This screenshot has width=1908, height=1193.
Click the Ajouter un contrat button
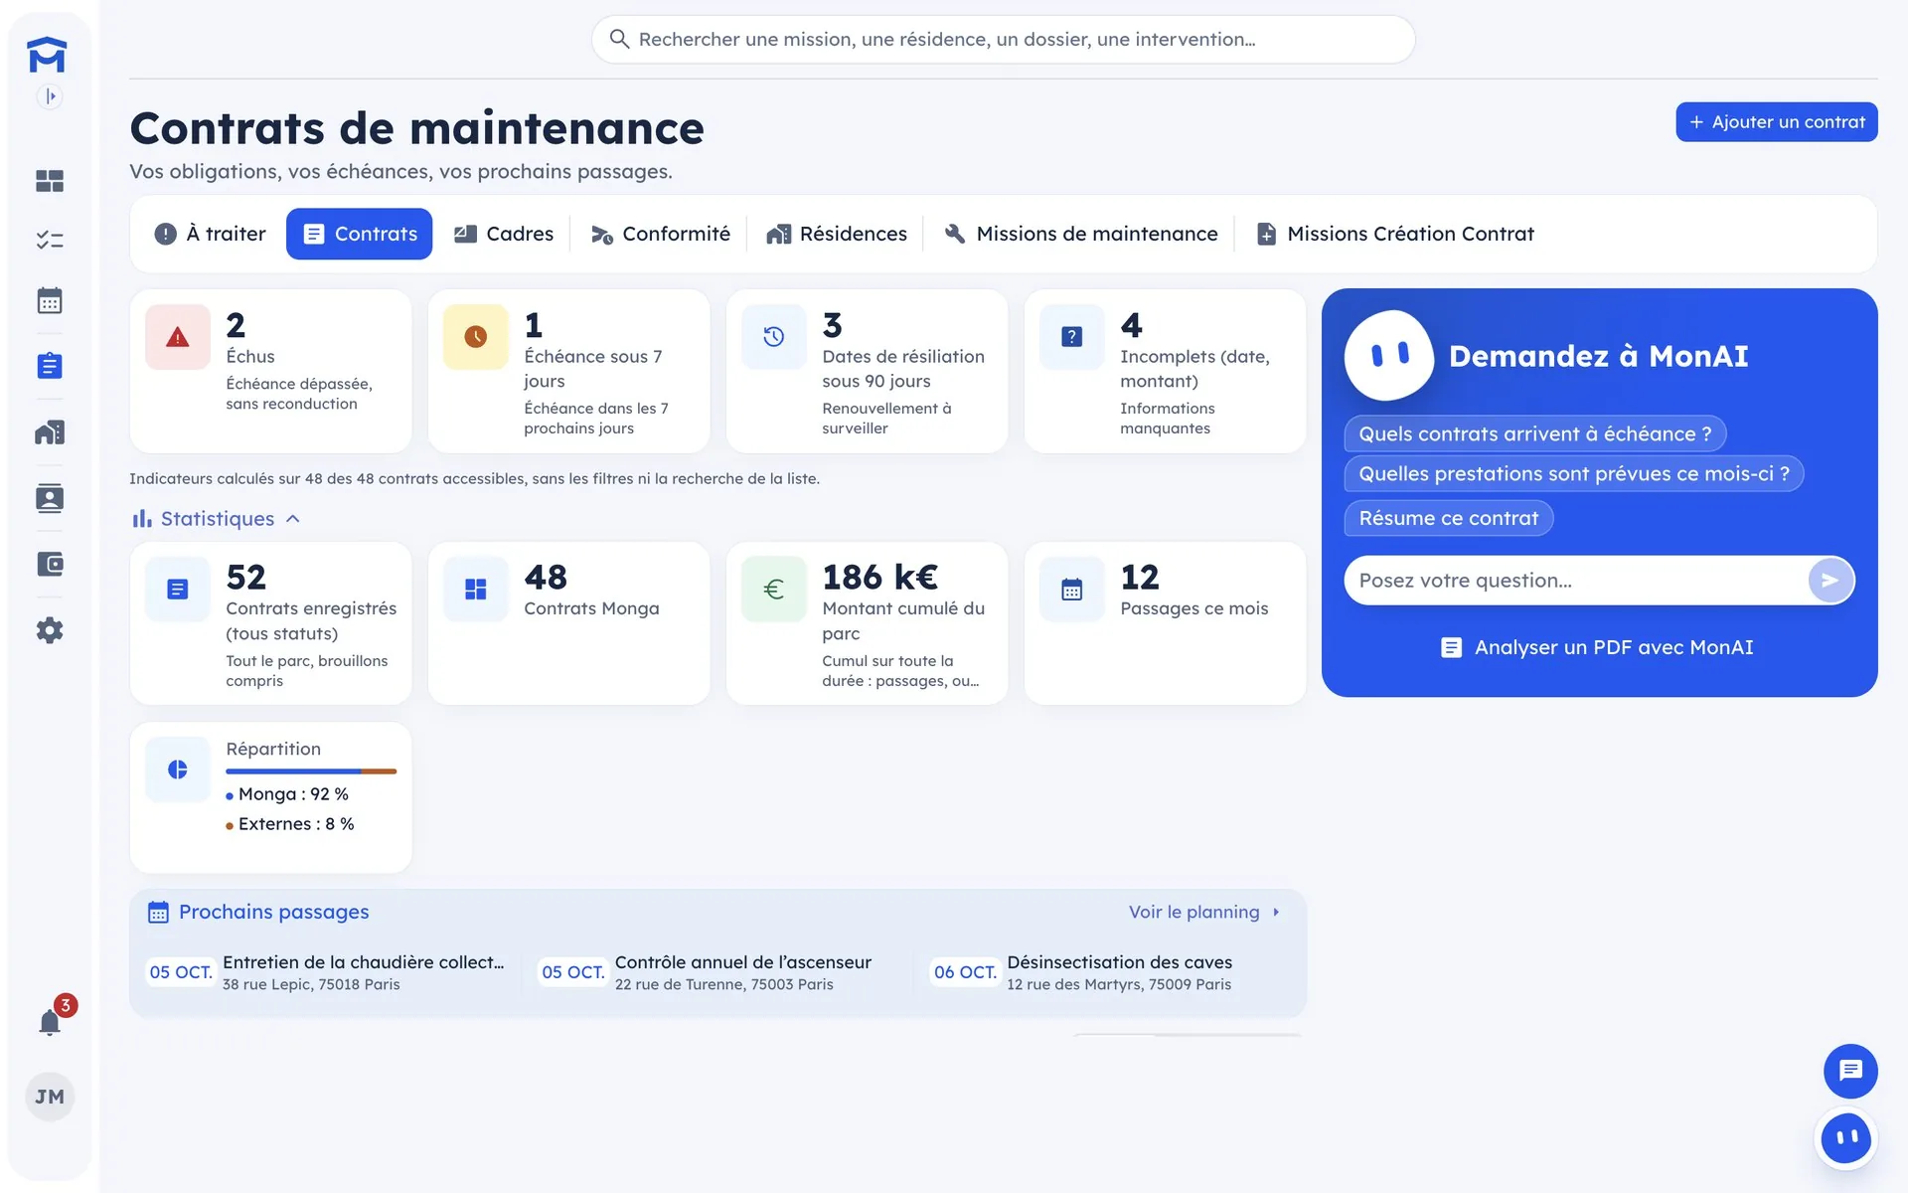pyautogui.click(x=1777, y=122)
